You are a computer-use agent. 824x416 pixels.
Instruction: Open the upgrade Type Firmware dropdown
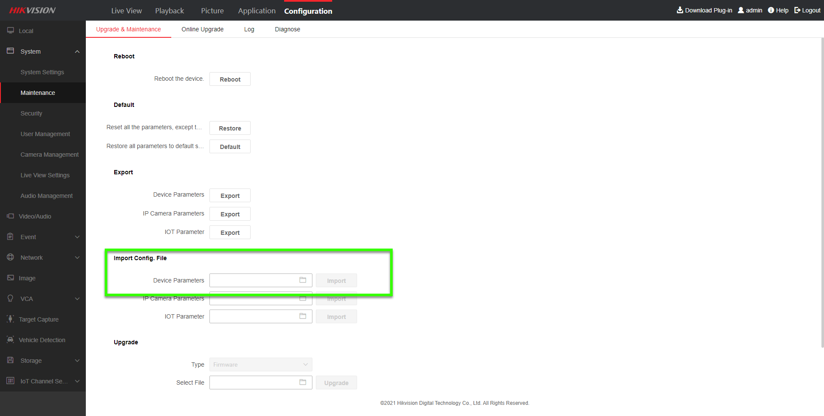[x=261, y=364]
